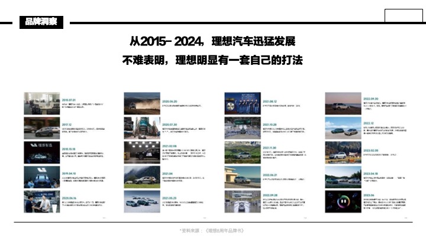
Task: Open the 理想智造 launch stage photo
Action: 42,153
